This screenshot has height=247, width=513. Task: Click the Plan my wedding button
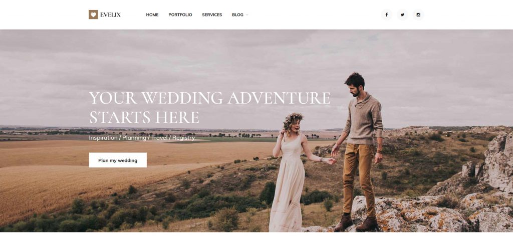pyautogui.click(x=118, y=160)
